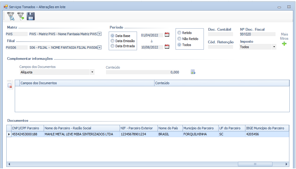Viewport: 296px width, 169px height.
Task: Click the remove row icon beside the fields grid
Action: 10,86
